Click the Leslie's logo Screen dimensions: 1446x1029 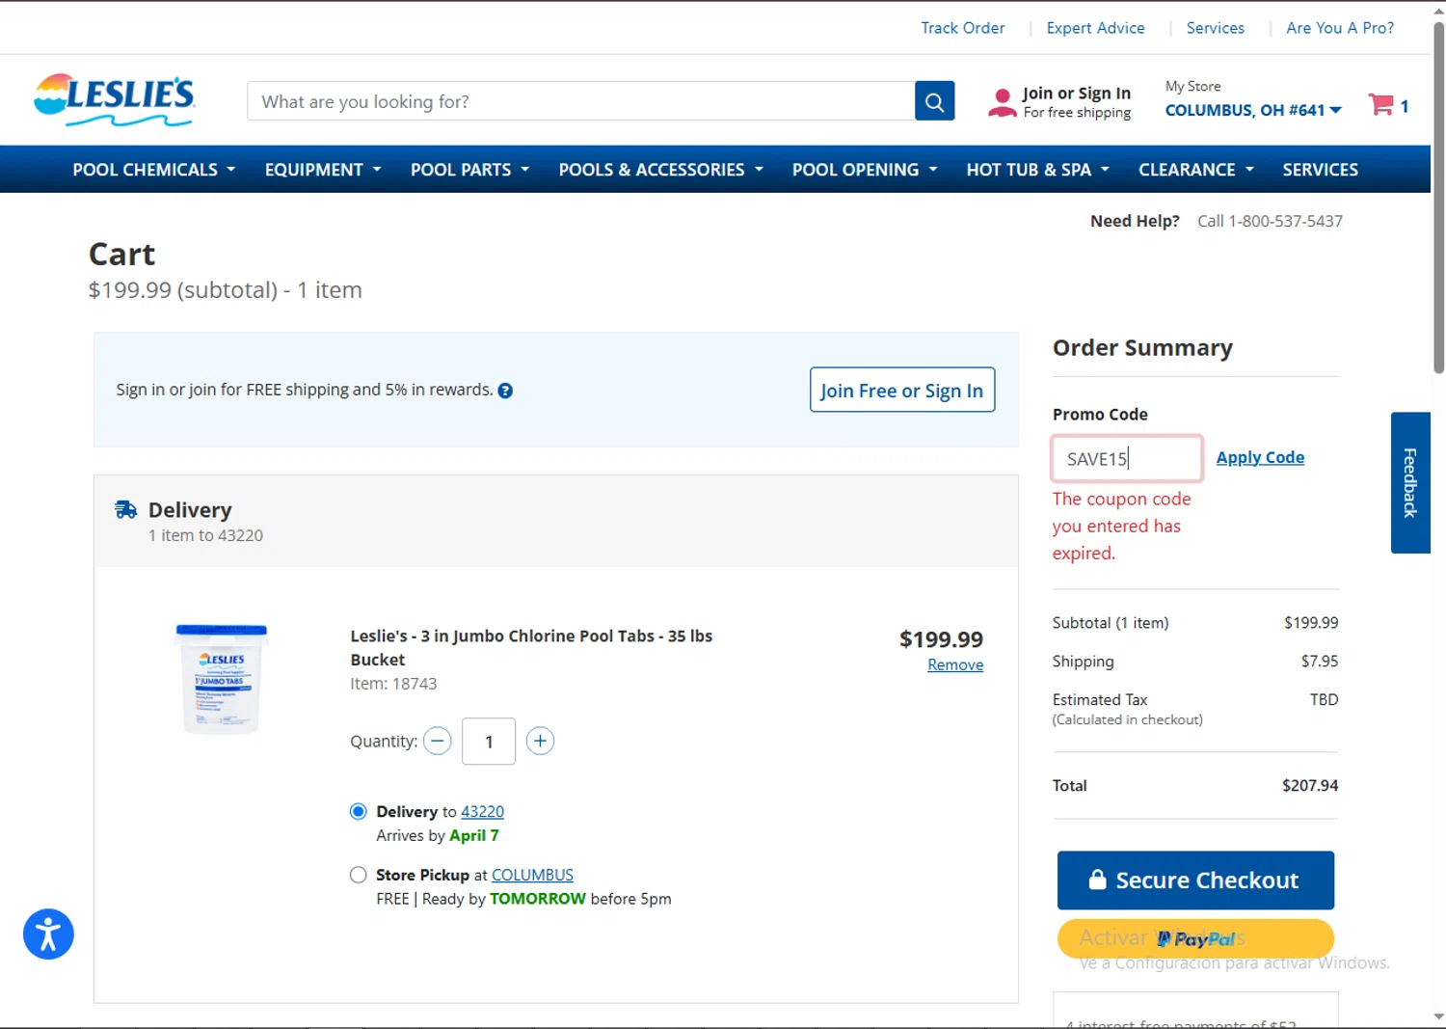click(x=114, y=100)
